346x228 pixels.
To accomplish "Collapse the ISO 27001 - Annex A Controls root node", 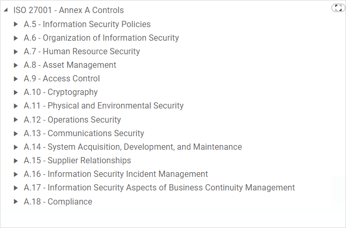I will 6,10.
